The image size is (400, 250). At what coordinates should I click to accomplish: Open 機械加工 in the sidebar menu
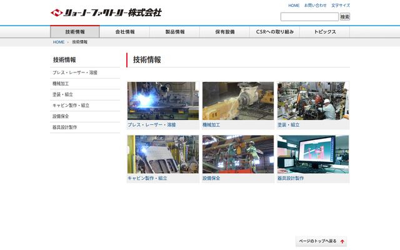[x=85, y=84]
